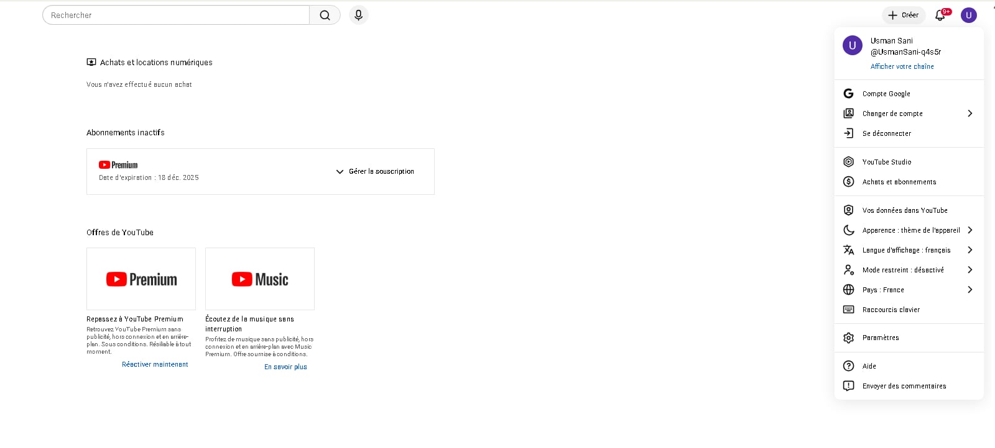Click the Offres de YouTube heading
995x448 pixels.
[x=120, y=233]
